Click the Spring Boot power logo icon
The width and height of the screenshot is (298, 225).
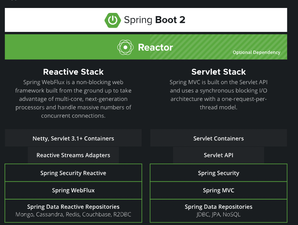tap(112, 20)
